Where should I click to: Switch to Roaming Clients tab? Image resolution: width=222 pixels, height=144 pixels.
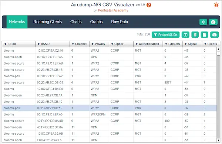(x=48, y=22)
